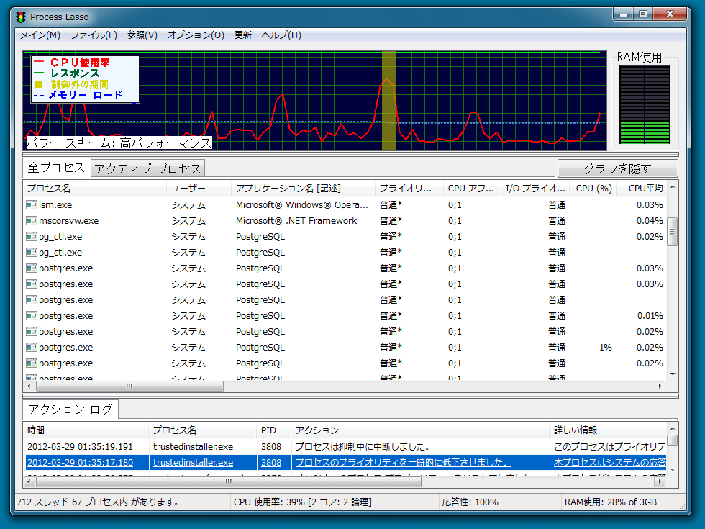Click process list scroll-right arrow

pyautogui.click(x=660, y=386)
